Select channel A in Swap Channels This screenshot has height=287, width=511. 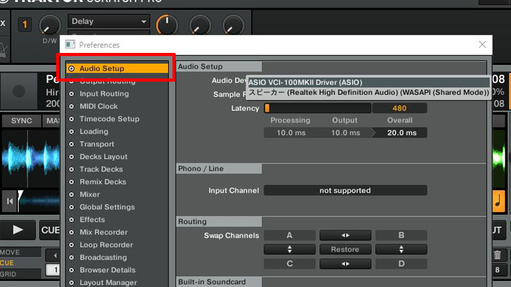(x=289, y=235)
